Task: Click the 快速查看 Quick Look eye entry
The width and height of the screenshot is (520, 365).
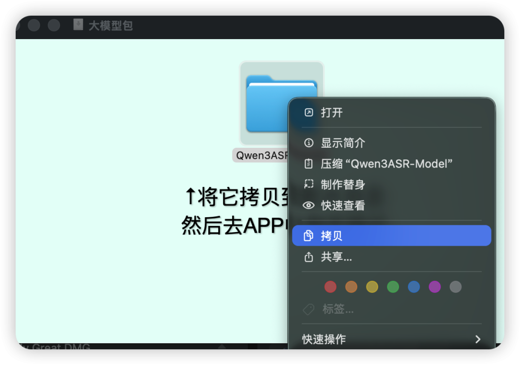Action: point(343,206)
